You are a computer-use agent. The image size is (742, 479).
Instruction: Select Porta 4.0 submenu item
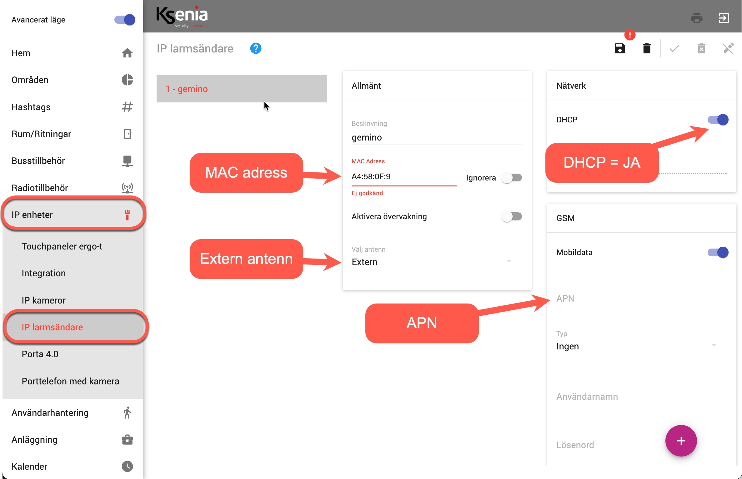(x=73, y=354)
